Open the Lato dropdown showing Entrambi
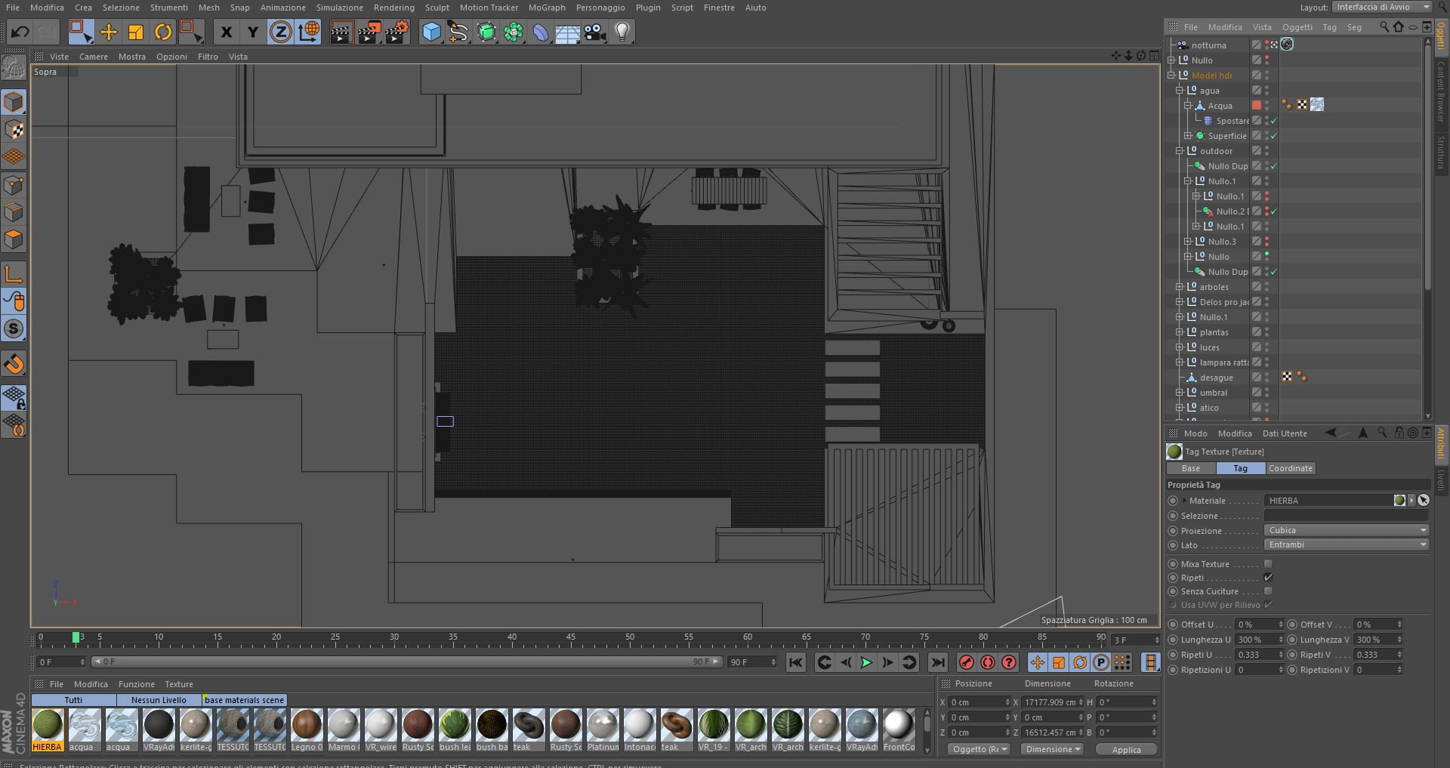The image size is (1450, 768). [x=1347, y=544]
